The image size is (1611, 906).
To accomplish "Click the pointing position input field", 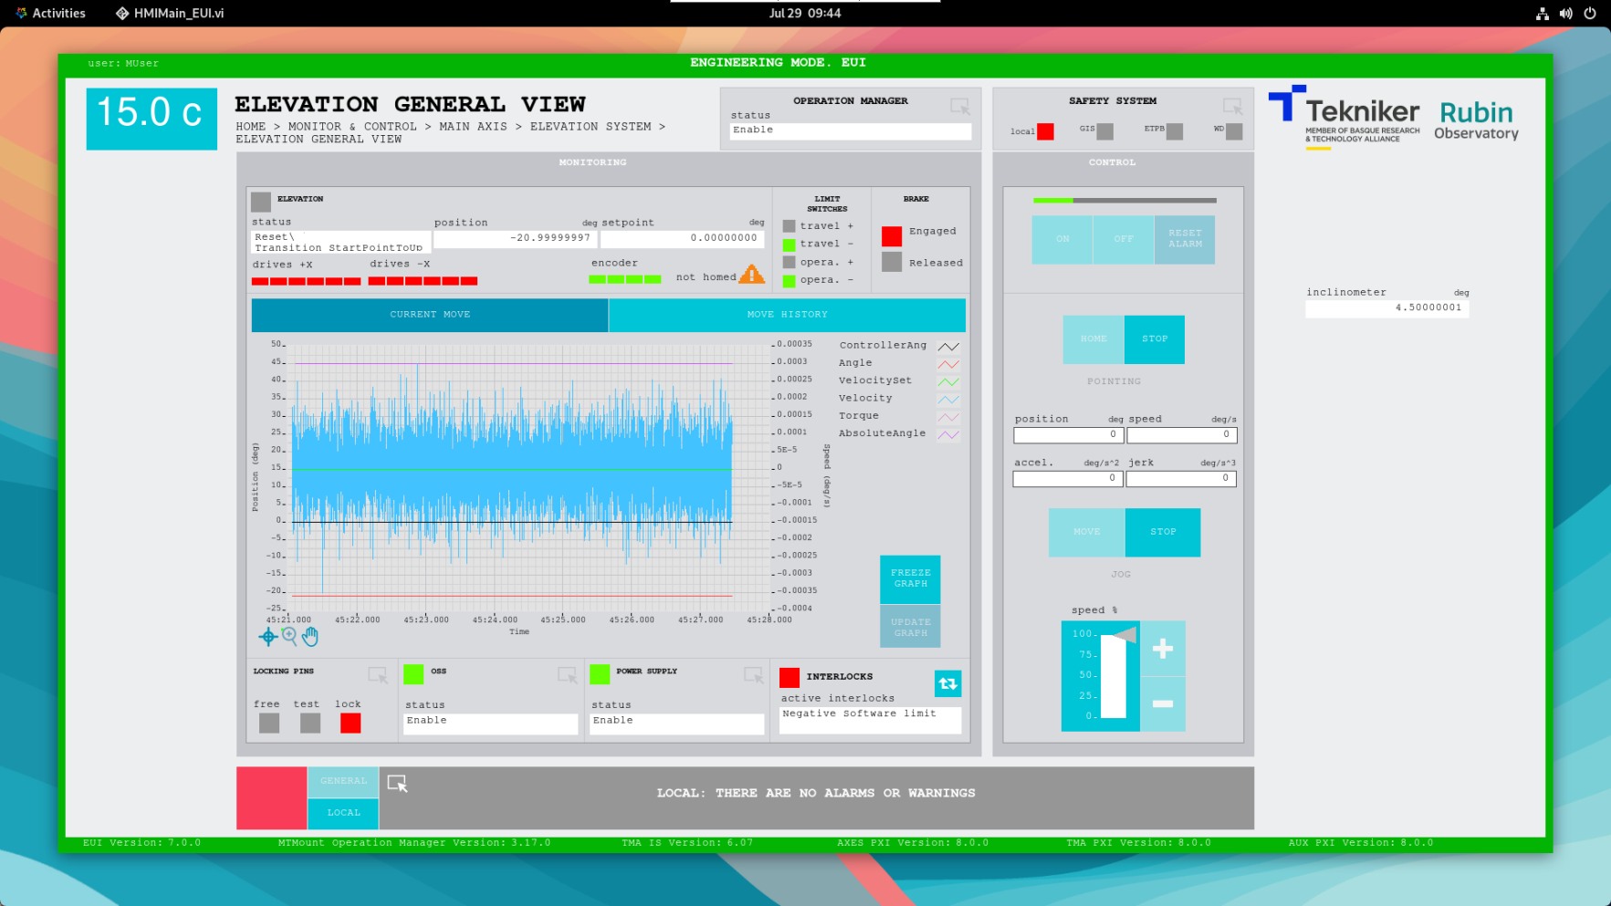I will point(1067,435).
